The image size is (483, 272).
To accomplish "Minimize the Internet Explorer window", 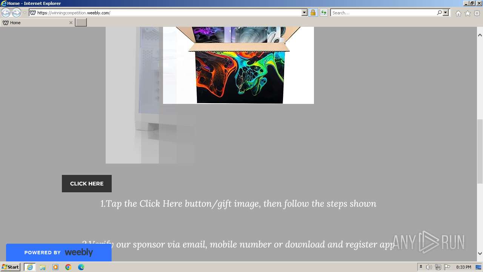I will click(x=466, y=3).
